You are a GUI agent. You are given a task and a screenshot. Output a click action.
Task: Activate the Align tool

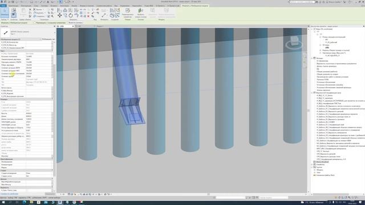[x=59, y=10]
